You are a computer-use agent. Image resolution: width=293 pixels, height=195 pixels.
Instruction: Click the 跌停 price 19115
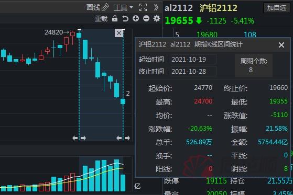[216, 181]
